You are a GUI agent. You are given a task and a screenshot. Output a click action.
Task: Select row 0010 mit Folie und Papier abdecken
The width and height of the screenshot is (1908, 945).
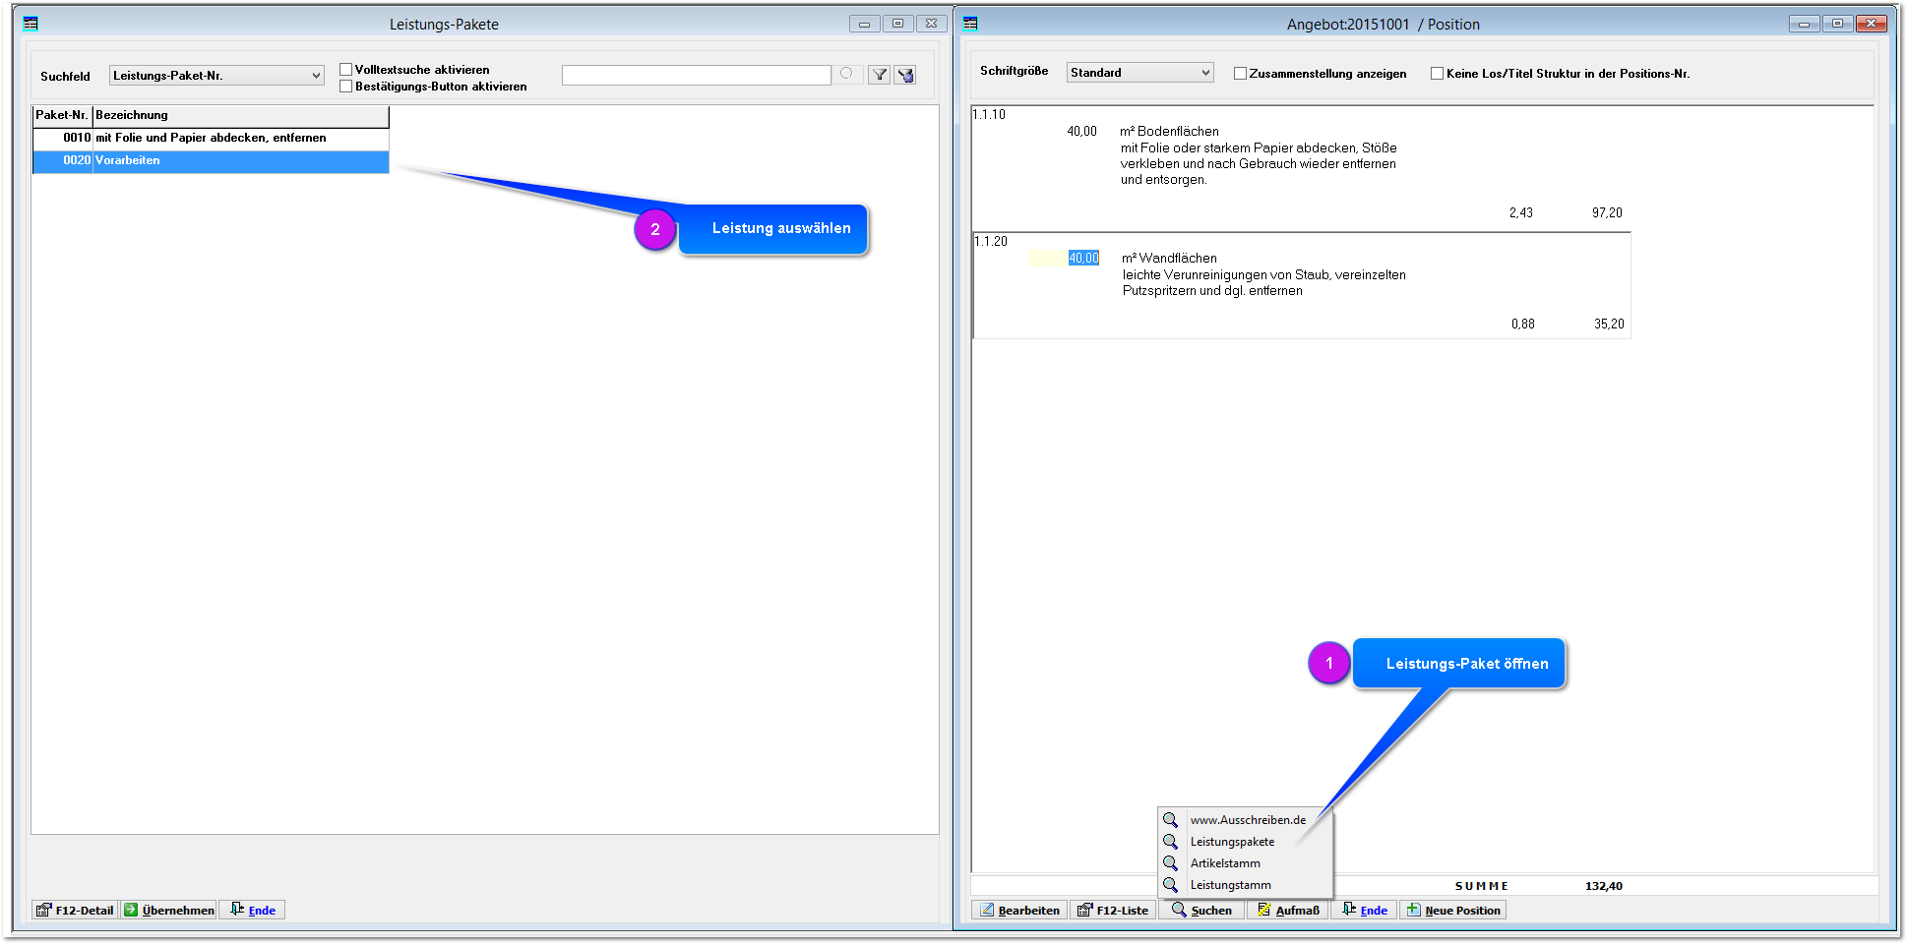click(x=211, y=139)
